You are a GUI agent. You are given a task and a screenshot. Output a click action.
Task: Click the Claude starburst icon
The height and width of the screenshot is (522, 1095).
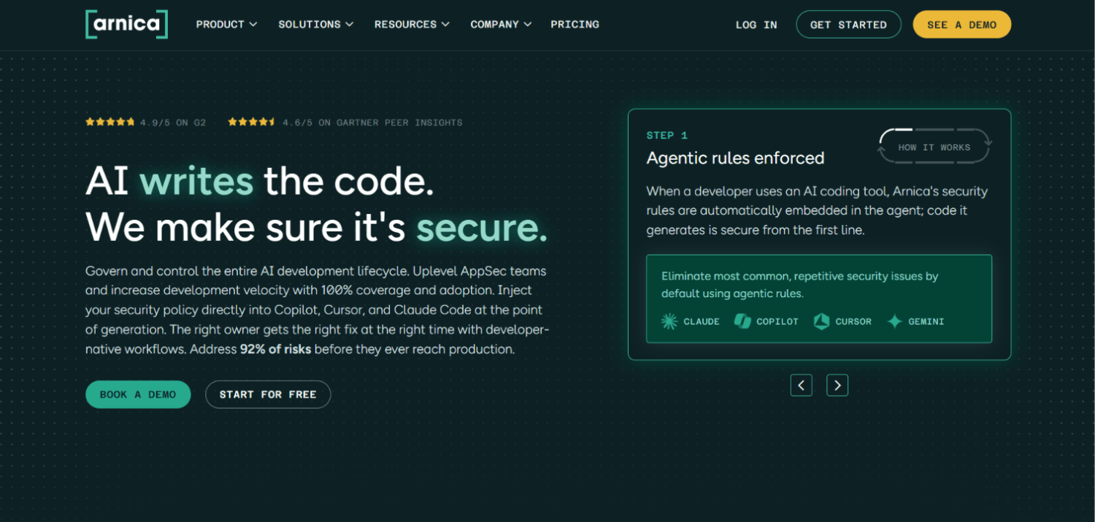pos(669,321)
